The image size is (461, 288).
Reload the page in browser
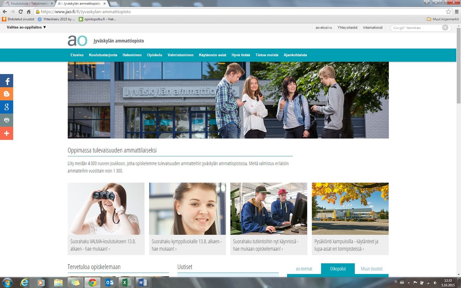click(x=21, y=12)
